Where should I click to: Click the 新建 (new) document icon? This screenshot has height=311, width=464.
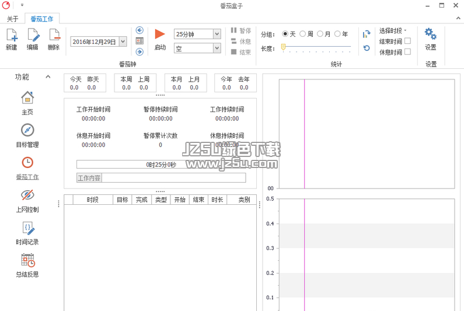point(12,35)
